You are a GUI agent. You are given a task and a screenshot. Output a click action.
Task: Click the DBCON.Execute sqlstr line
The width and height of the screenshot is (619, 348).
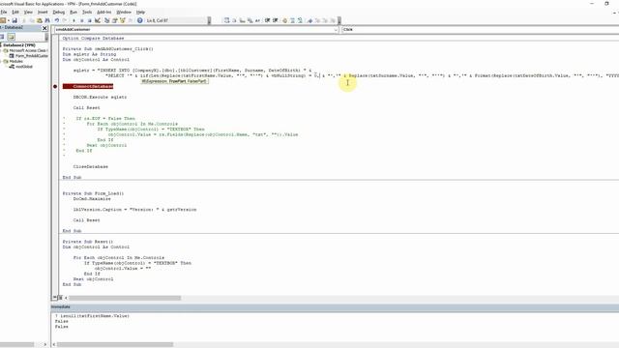coord(100,97)
